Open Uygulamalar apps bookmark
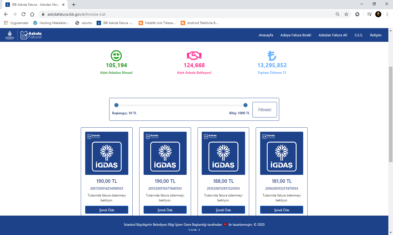Viewport: 393px width, 235px height. pyautogui.click(x=16, y=23)
